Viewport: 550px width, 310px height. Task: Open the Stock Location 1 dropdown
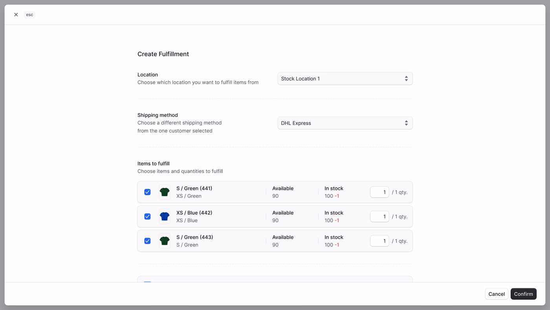coord(345,78)
